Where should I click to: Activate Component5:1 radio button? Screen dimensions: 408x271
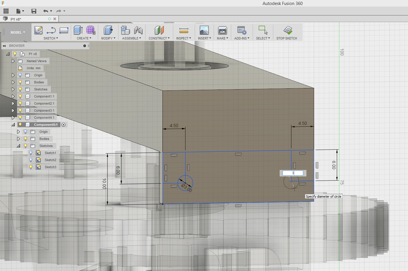coord(64,125)
